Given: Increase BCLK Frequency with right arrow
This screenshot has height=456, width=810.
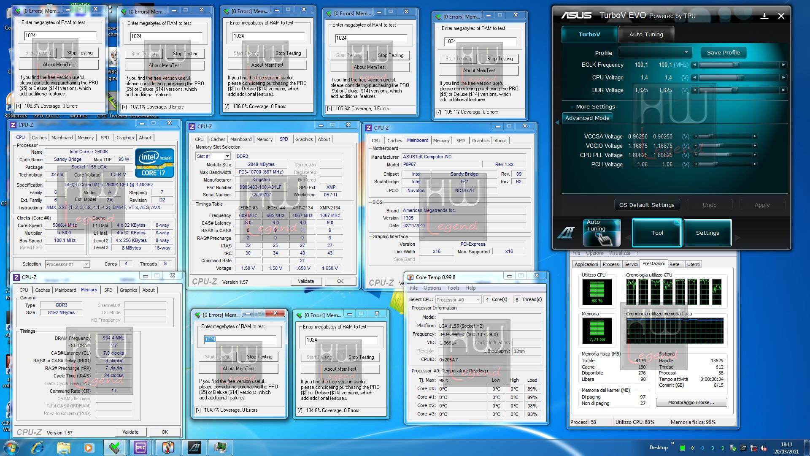Looking at the screenshot, I should coord(783,65).
